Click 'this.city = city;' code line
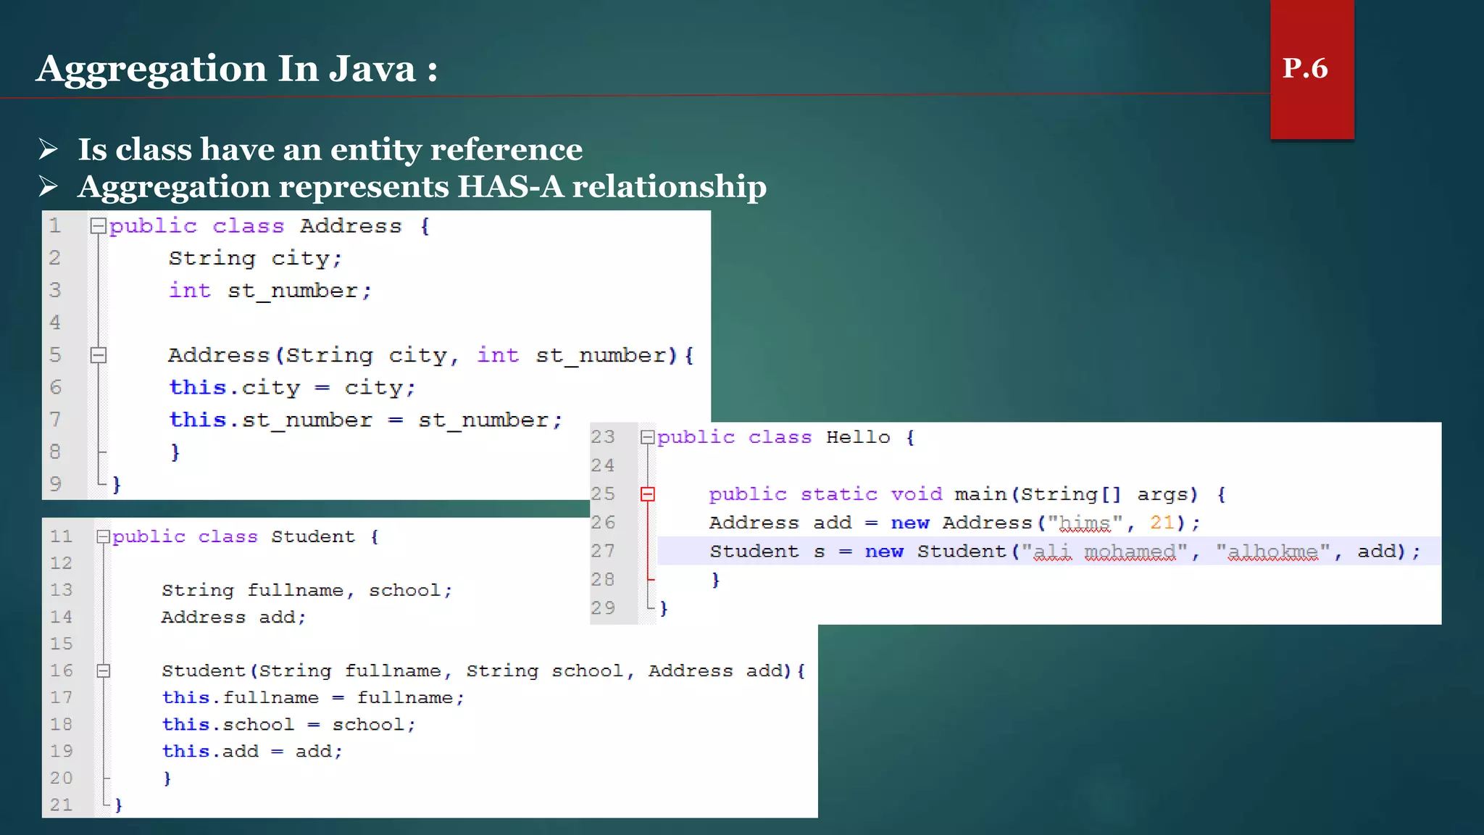The width and height of the screenshot is (1484, 835). click(x=292, y=388)
